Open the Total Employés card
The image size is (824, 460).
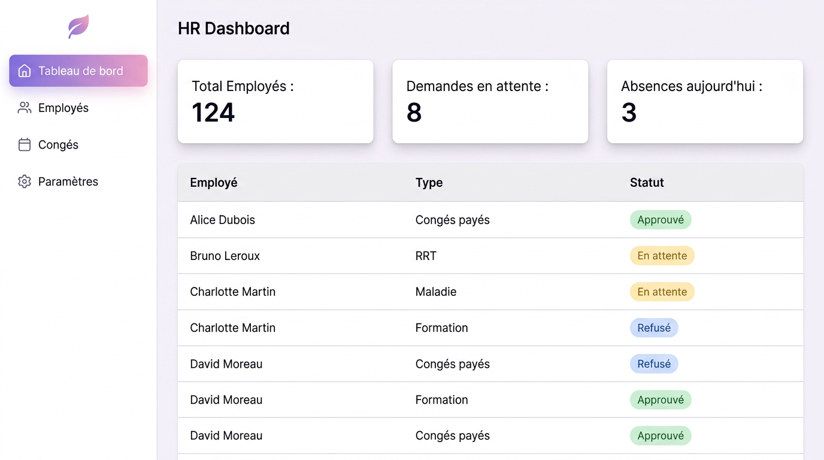coord(275,102)
